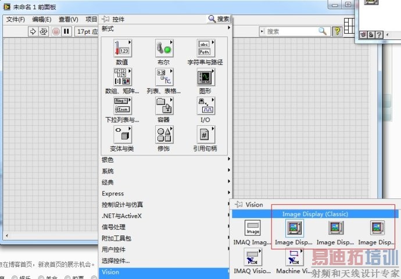
Task: Open the 数值 (Numeric) controls subpalette
Action: pos(123,49)
